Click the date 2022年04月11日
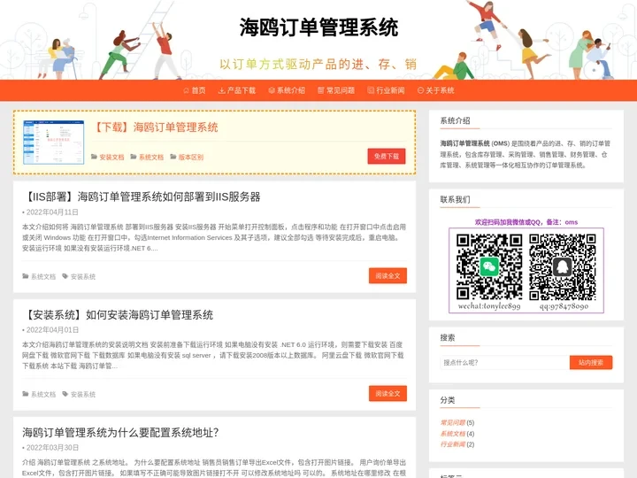The image size is (637, 478). click(52, 212)
